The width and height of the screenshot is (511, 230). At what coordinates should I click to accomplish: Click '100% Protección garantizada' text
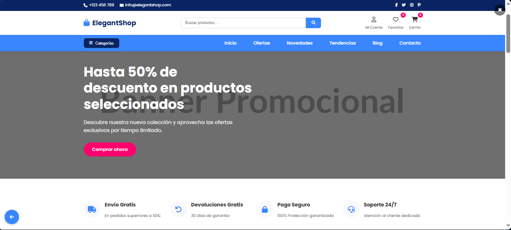point(305,215)
